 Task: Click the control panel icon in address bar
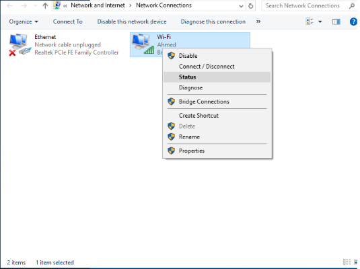pos(57,5)
